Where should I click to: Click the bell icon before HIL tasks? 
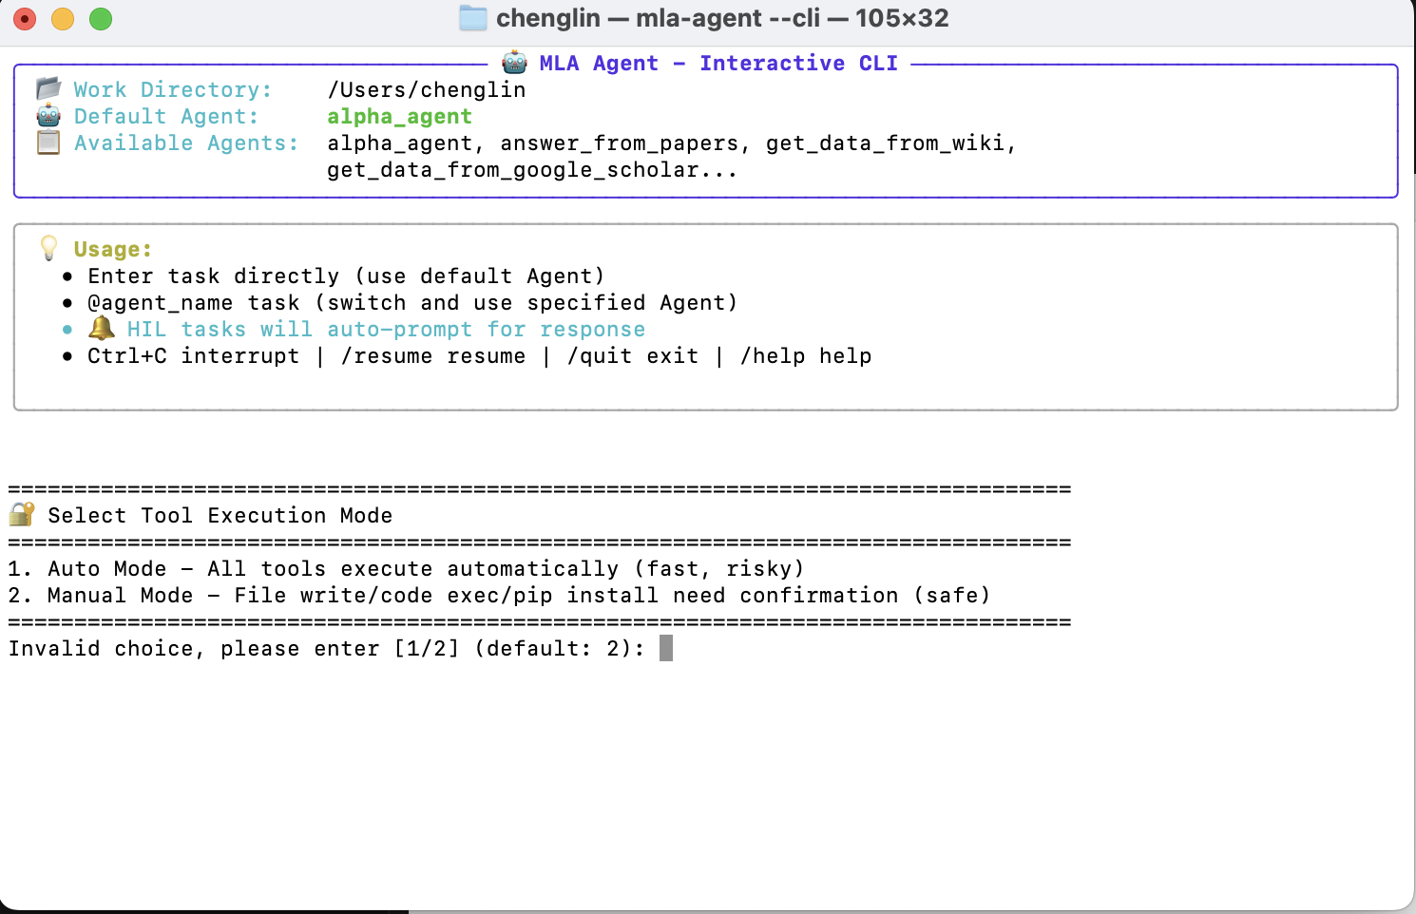[101, 329]
